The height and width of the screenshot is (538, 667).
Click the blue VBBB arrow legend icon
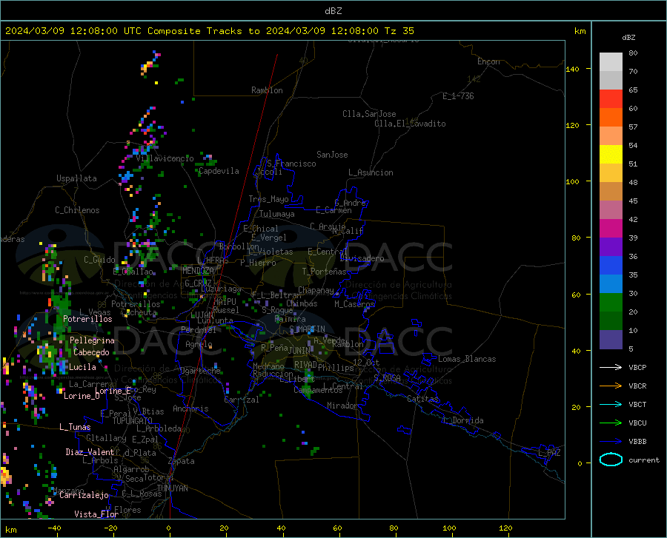point(611,442)
